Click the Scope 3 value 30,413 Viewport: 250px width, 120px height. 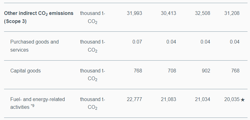point(168,13)
